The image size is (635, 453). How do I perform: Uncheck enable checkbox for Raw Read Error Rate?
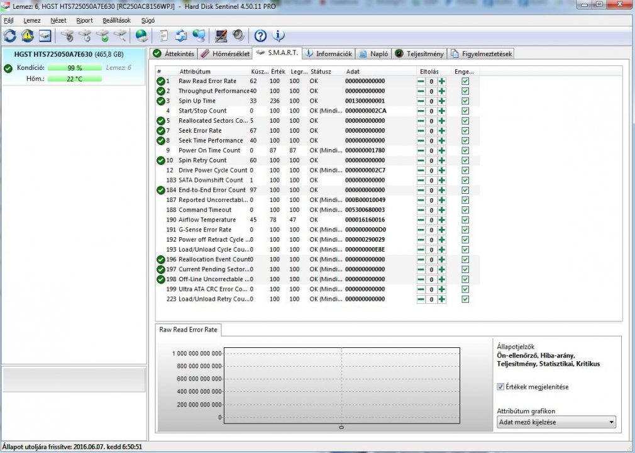[x=465, y=81]
